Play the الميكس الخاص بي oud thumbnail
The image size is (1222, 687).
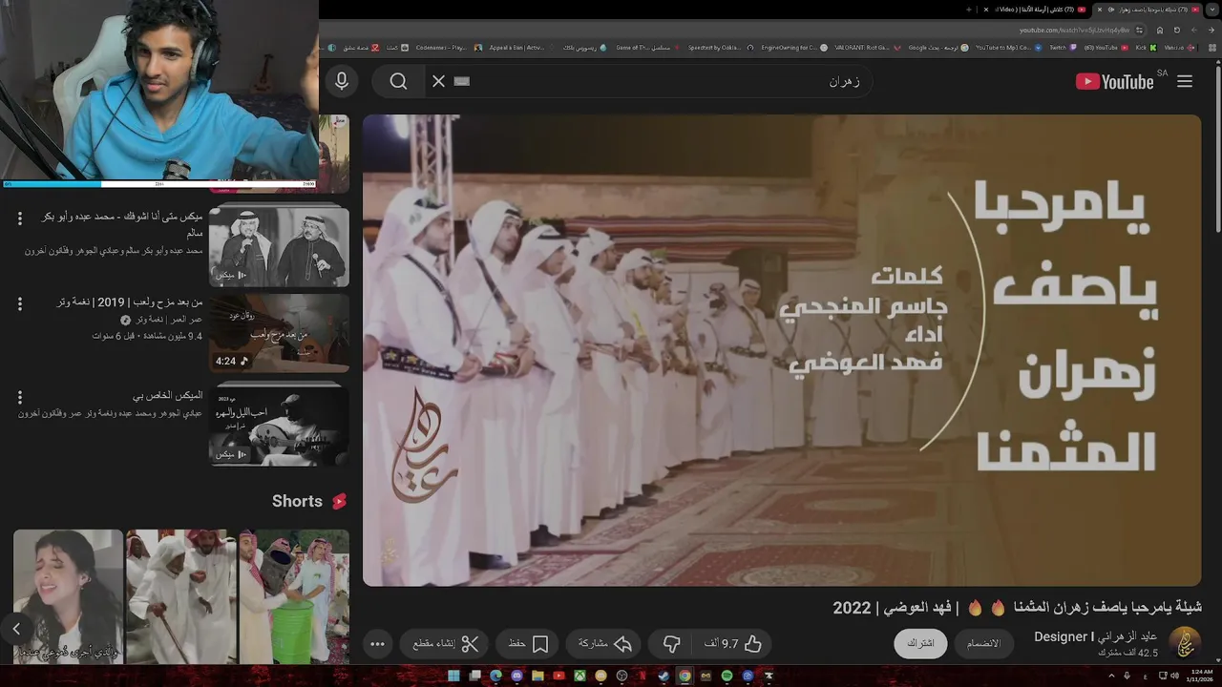(279, 426)
